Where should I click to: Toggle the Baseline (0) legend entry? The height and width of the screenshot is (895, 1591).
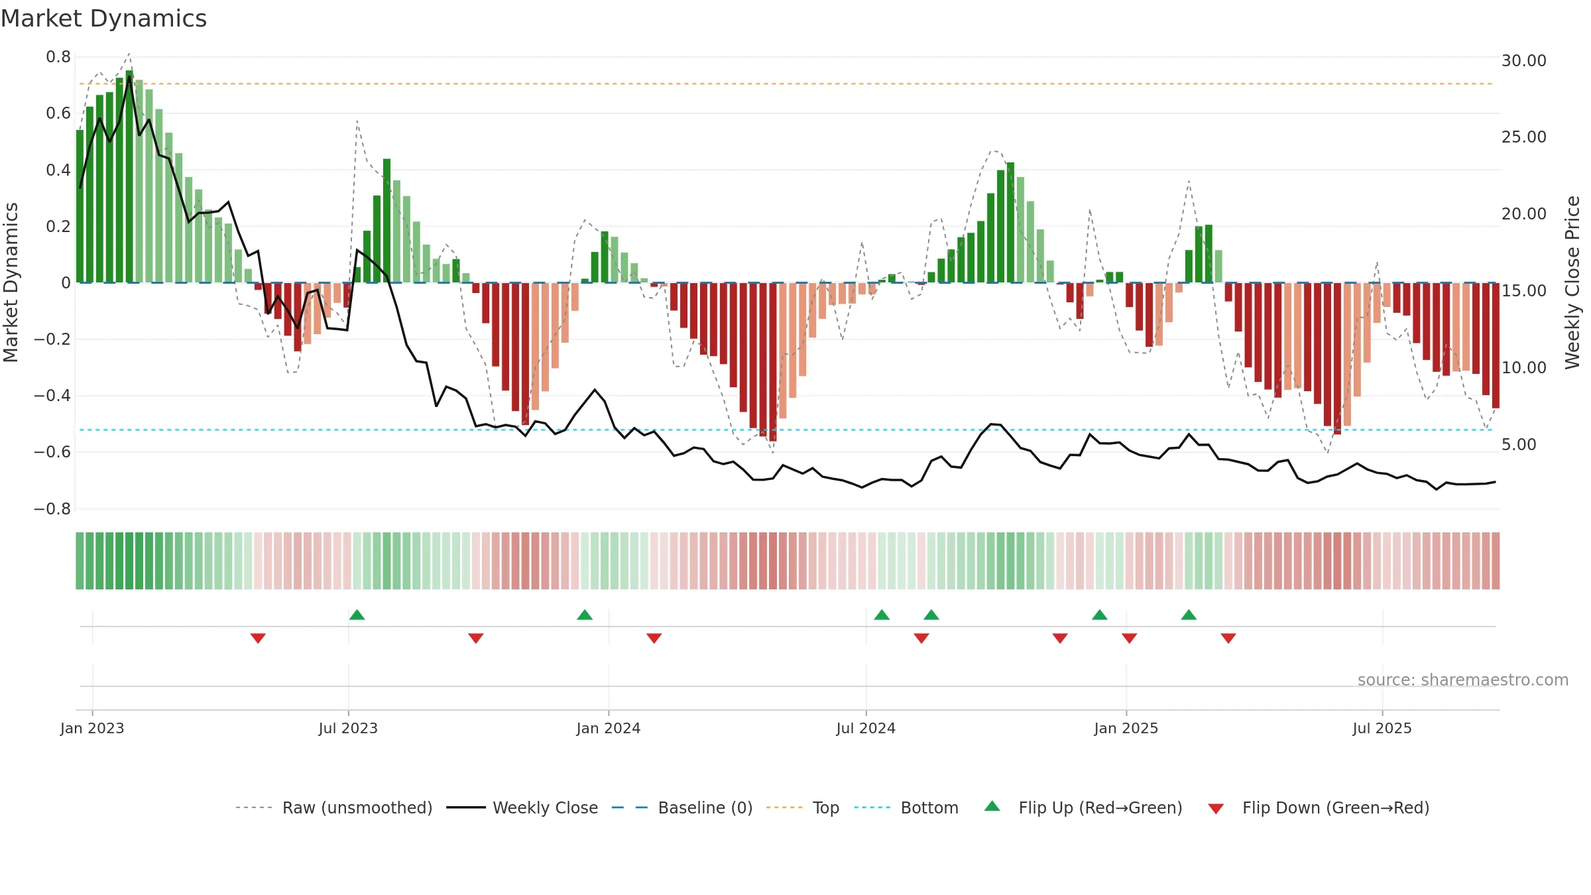682,807
